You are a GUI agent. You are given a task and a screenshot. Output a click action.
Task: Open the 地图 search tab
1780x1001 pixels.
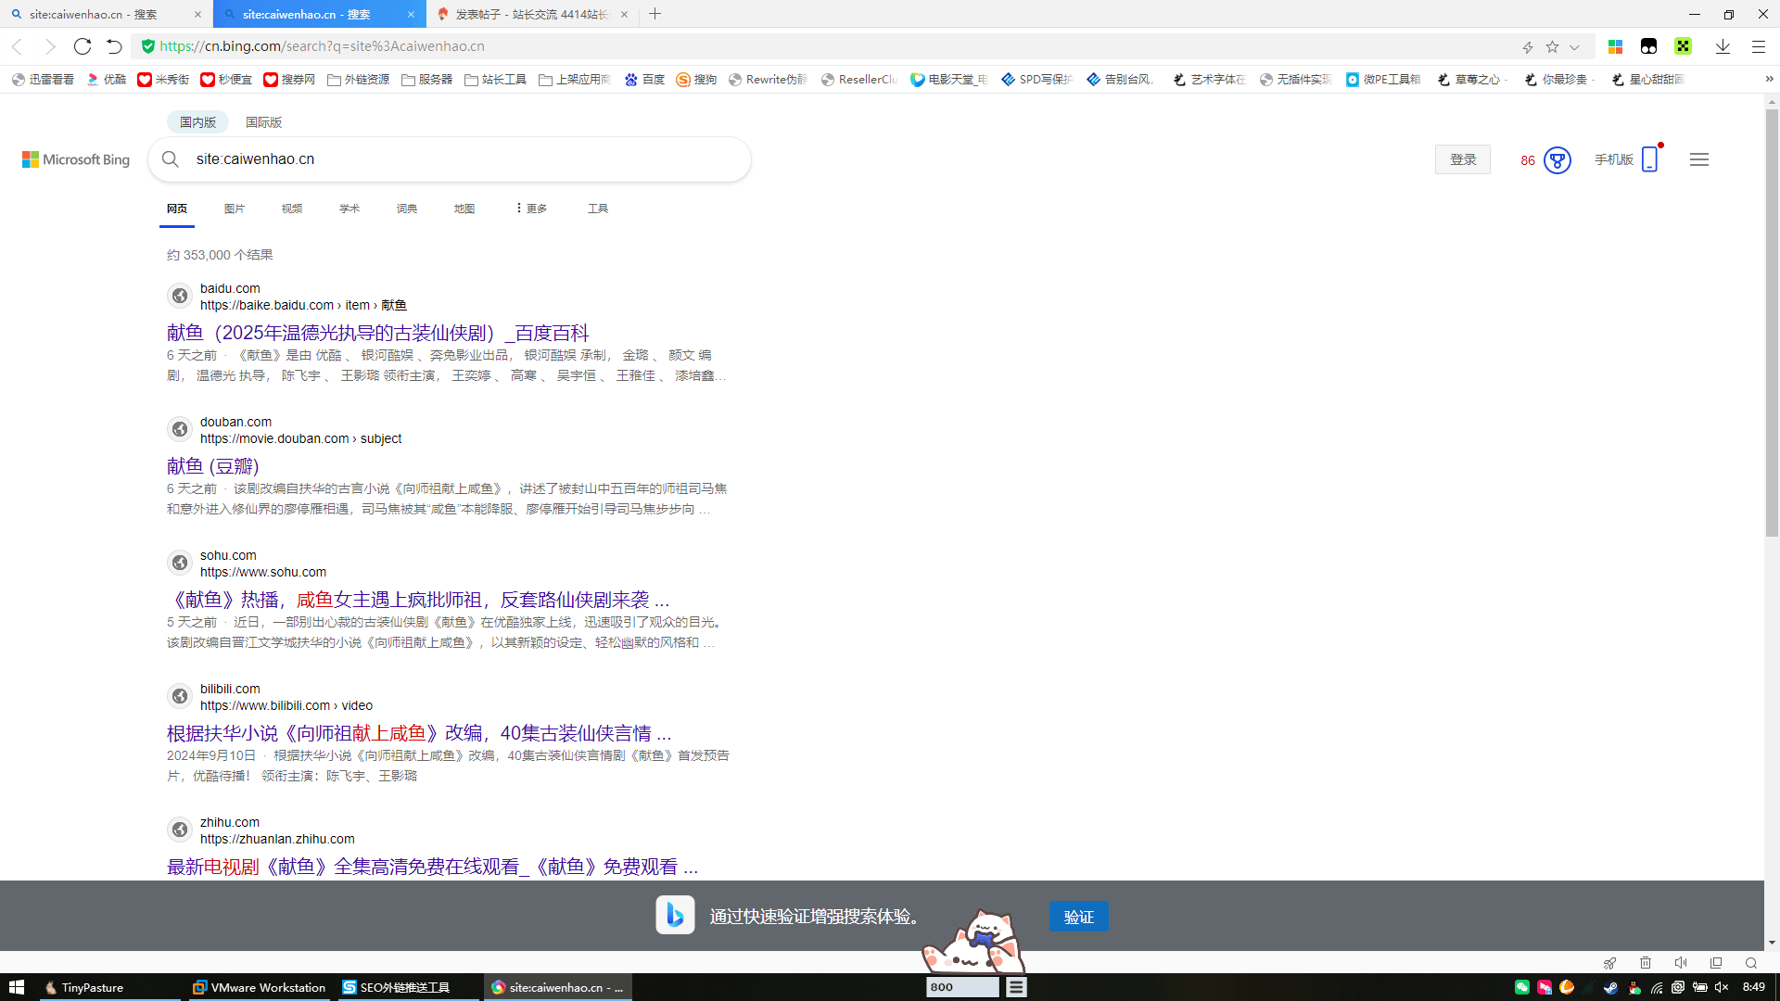464,209
